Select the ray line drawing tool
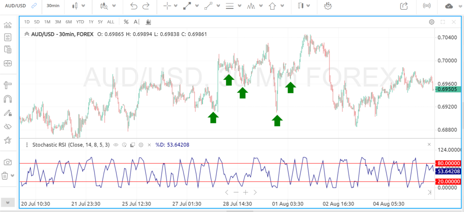This screenshot has height=212, width=464. 209,6
